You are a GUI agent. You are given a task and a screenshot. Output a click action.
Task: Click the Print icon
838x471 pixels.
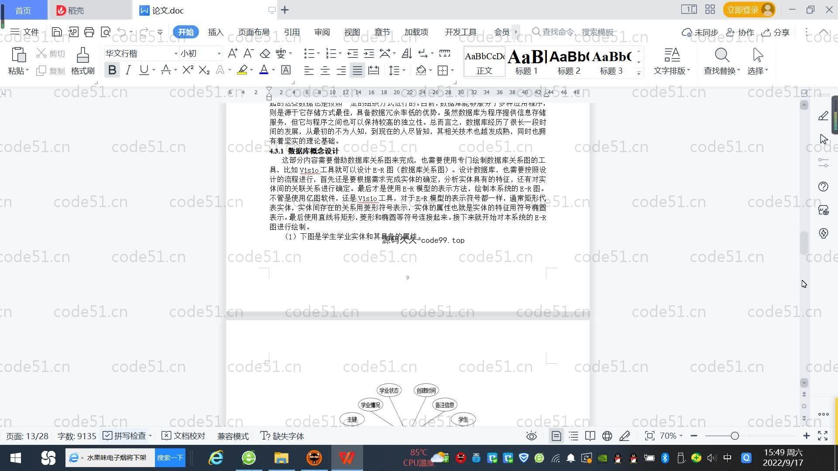coord(89,32)
